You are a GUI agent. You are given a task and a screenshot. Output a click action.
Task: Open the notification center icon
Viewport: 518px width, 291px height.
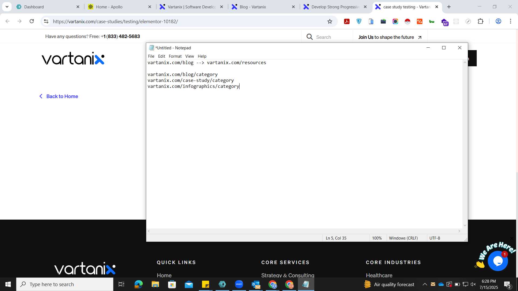coord(507,284)
